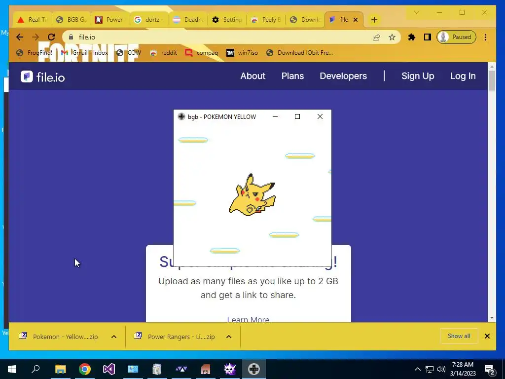Open the FrogFind! bookmark
The image size is (505, 379).
(x=35, y=52)
